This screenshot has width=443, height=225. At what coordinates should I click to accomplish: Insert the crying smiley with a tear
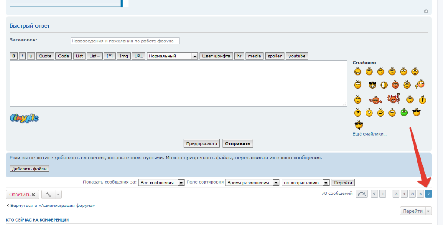pos(358,99)
